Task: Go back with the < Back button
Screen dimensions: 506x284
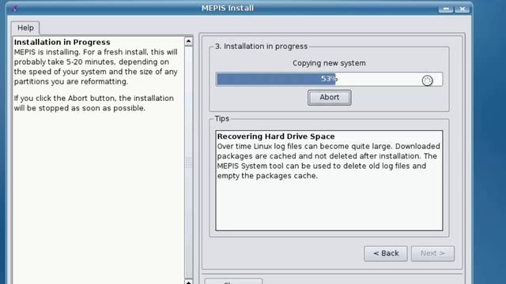Action: [386, 253]
